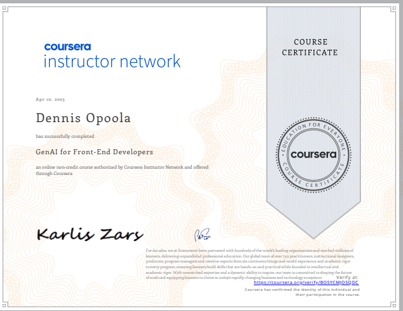
Task: Select course title 'GenAI for Front-End Developers'
Action: [94, 152]
